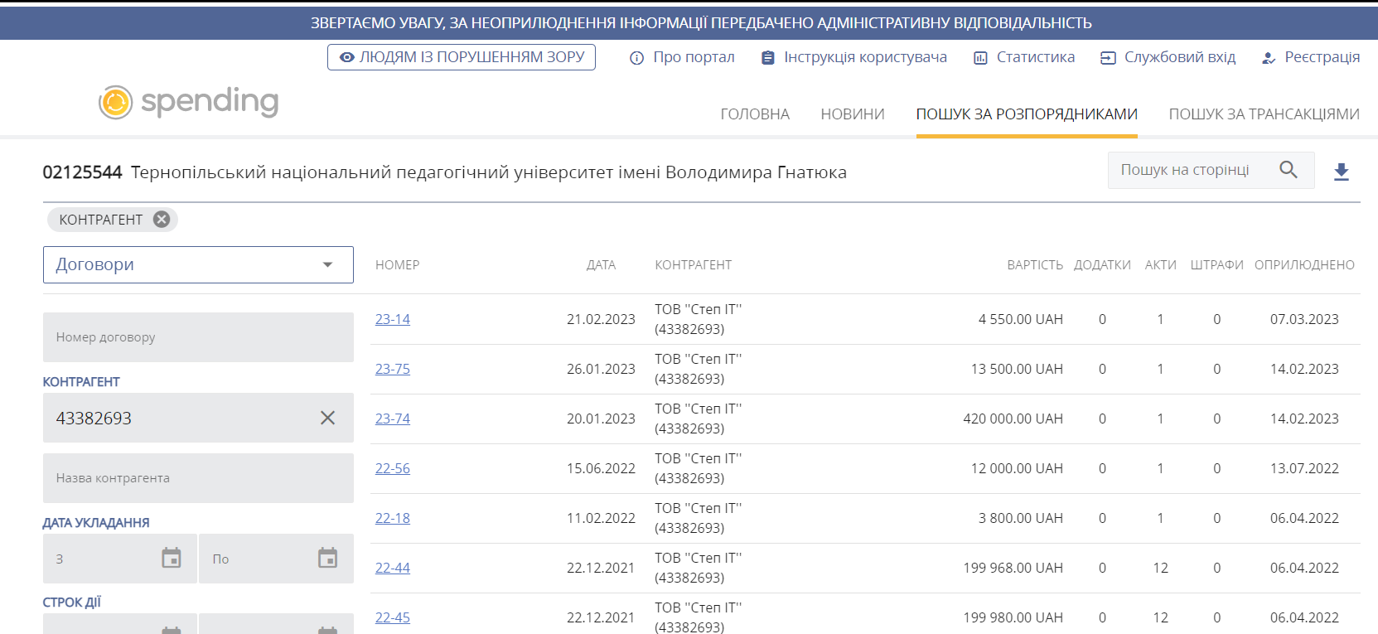Switch to ПОШУК ЗА ТРАНСАКЦІЯМИ tab
The image size is (1378, 634).
(1264, 114)
